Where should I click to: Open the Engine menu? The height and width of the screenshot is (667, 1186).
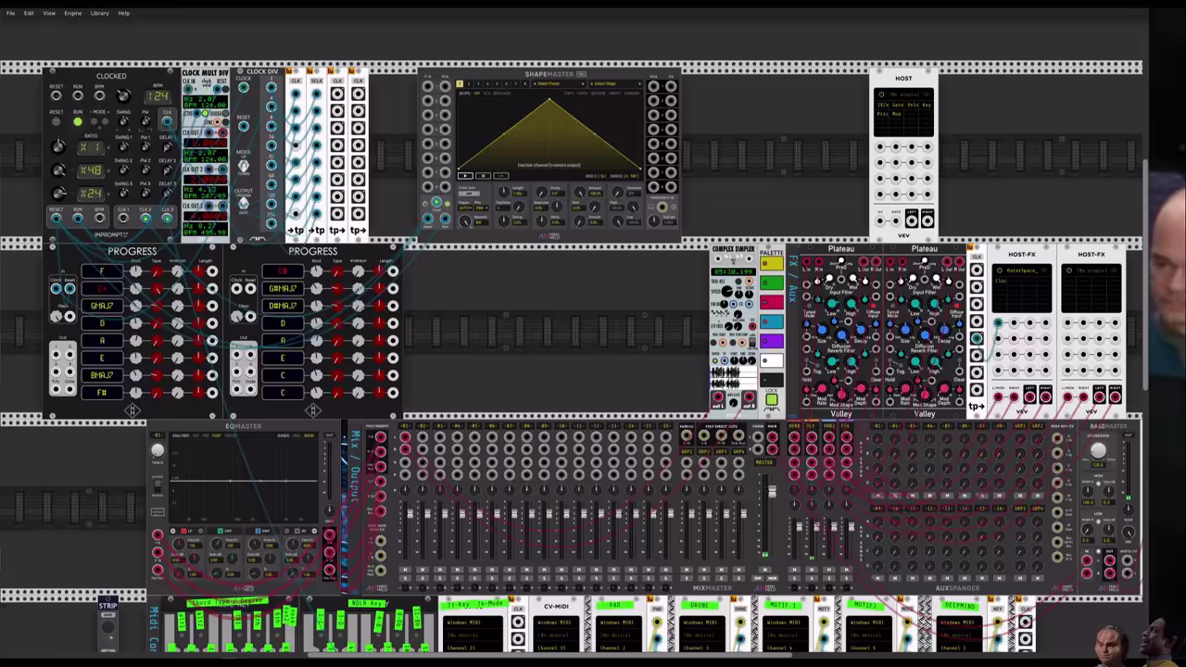pyautogui.click(x=72, y=13)
